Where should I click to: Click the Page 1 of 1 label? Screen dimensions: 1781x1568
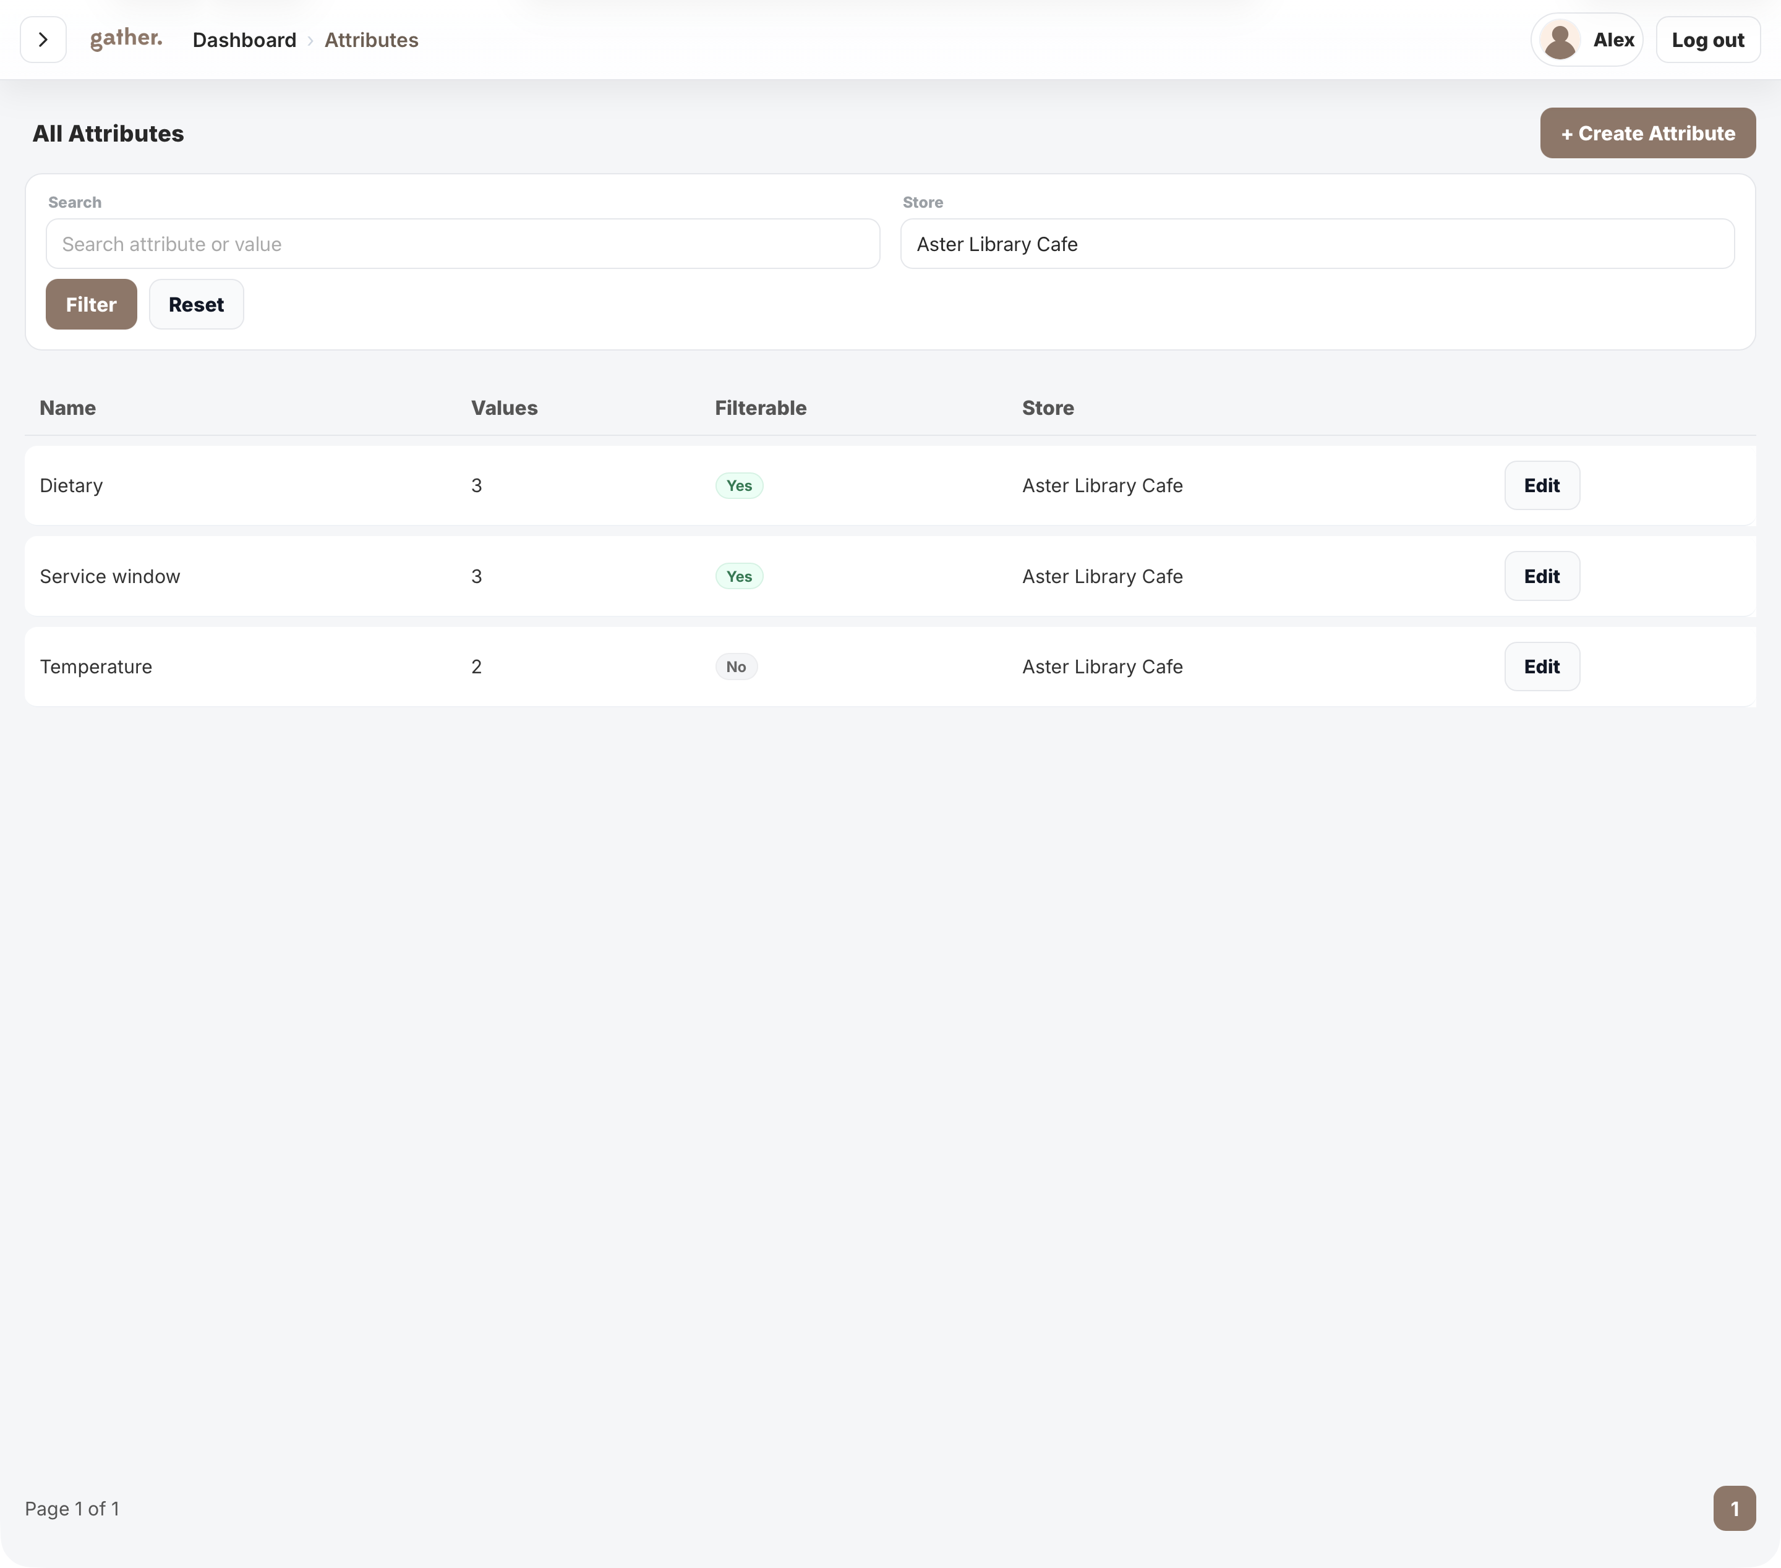click(72, 1509)
